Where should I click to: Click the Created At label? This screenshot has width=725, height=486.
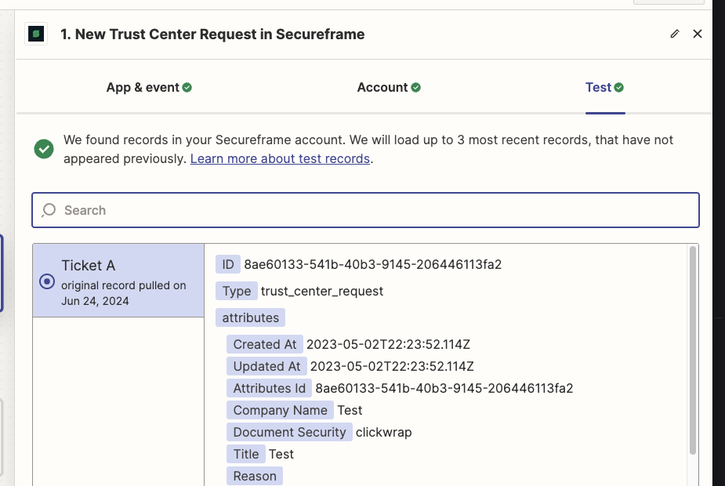point(264,344)
